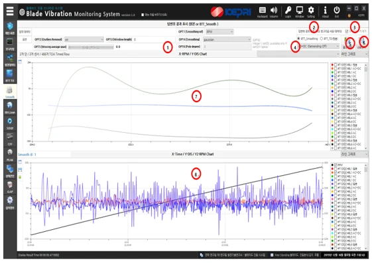Click scroll-down arrow of upper legend
This screenshot has height=263, width=372.
click(x=366, y=148)
